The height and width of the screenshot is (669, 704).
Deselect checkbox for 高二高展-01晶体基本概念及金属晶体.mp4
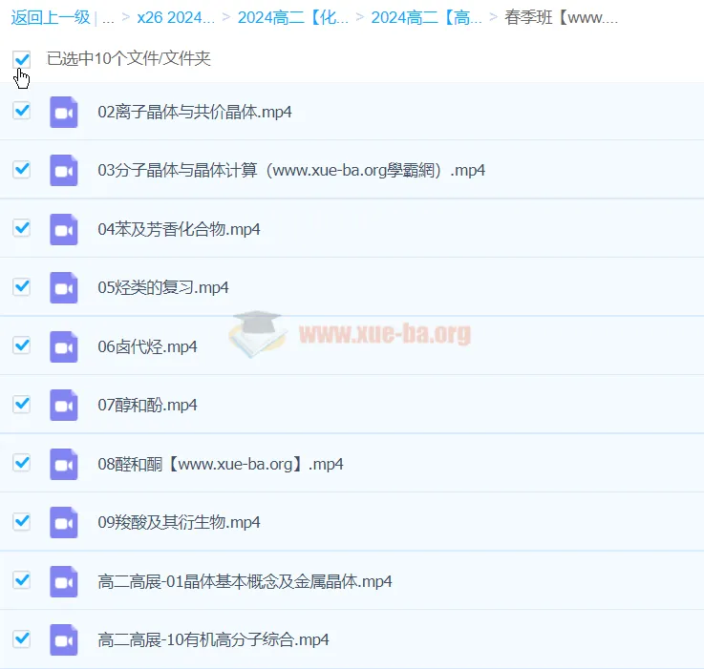point(21,580)
